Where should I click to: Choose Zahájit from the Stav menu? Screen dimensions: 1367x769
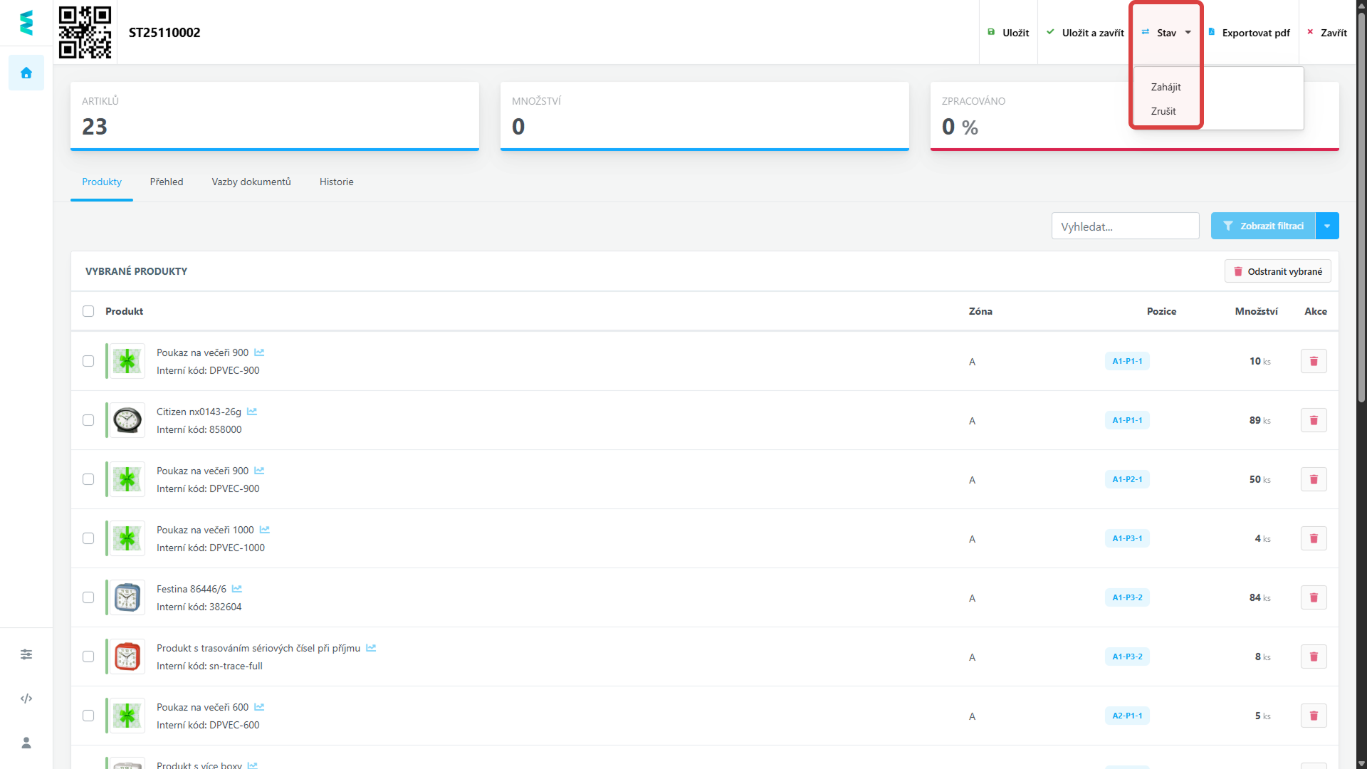pyautogui.click(x=1166, y=87)
